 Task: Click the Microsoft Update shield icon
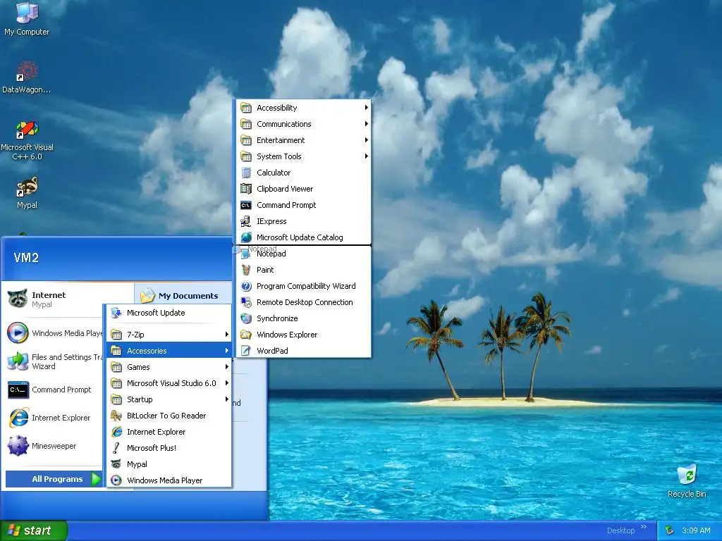[x=116, y=313]
